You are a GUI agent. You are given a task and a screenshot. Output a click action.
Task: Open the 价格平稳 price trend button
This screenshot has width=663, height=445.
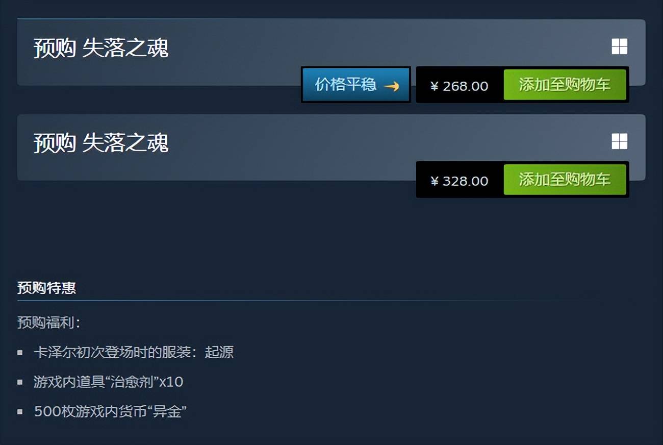click(356, 85)
